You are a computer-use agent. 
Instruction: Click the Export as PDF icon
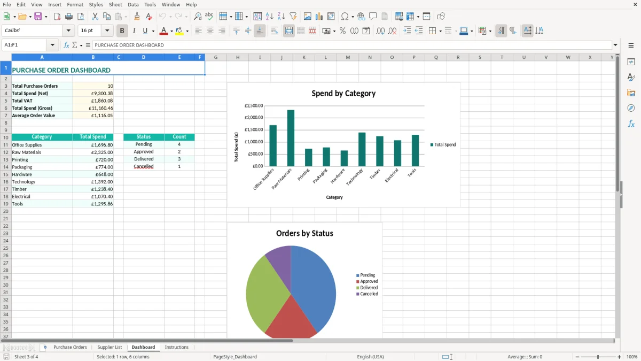point(57,17)
